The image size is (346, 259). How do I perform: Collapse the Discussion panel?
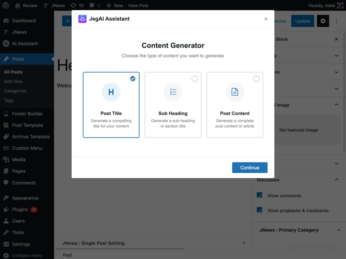[x=336, y=179]
